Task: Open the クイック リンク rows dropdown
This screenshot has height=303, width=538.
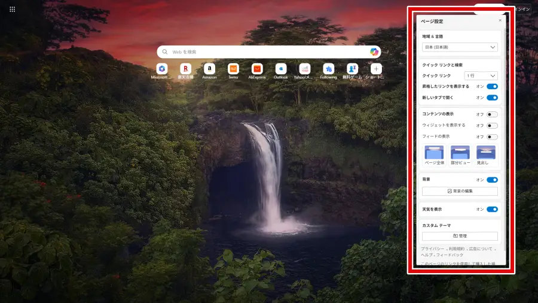Action: pyautogui.click(x=481, y=75)
